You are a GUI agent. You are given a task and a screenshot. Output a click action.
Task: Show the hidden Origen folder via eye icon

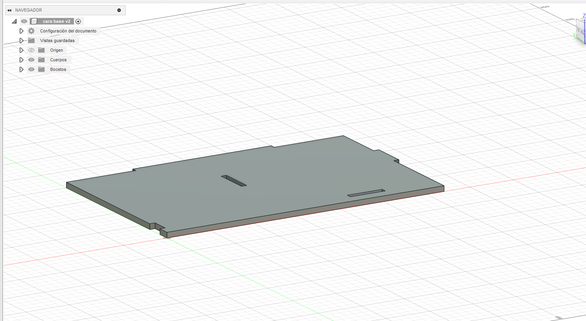pos(31,50)
